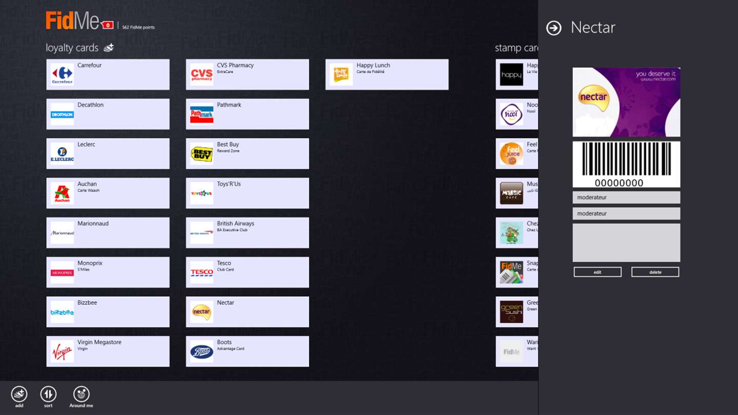Click the Chez stamp card cartoon icon
This screenshot has width=738, height=415.
point(511,233)
